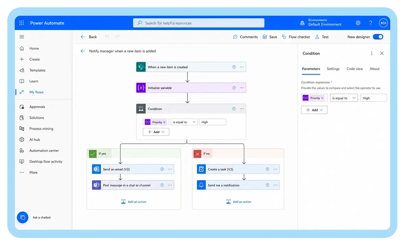Image resolution: width=405 pixels, height=247 pixels.
Task: Collapse the If no branch header
Action: click(238, 154)
